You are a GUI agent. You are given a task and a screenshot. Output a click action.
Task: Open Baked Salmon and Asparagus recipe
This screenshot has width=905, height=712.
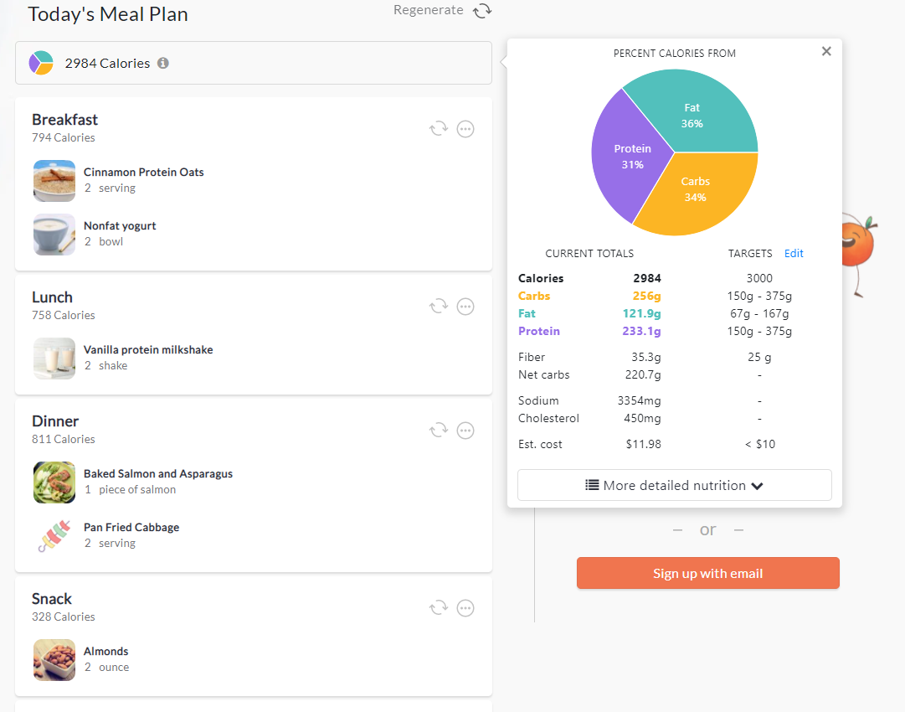click(158, 473)
